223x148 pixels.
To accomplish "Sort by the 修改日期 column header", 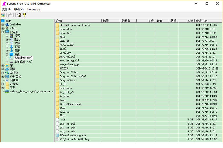I will coord(208,21).
